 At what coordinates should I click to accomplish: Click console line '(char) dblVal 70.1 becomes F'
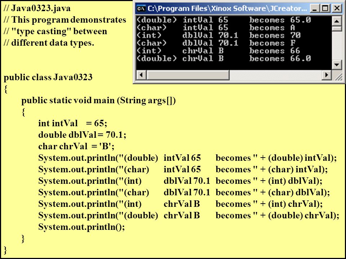click(216, 43)
